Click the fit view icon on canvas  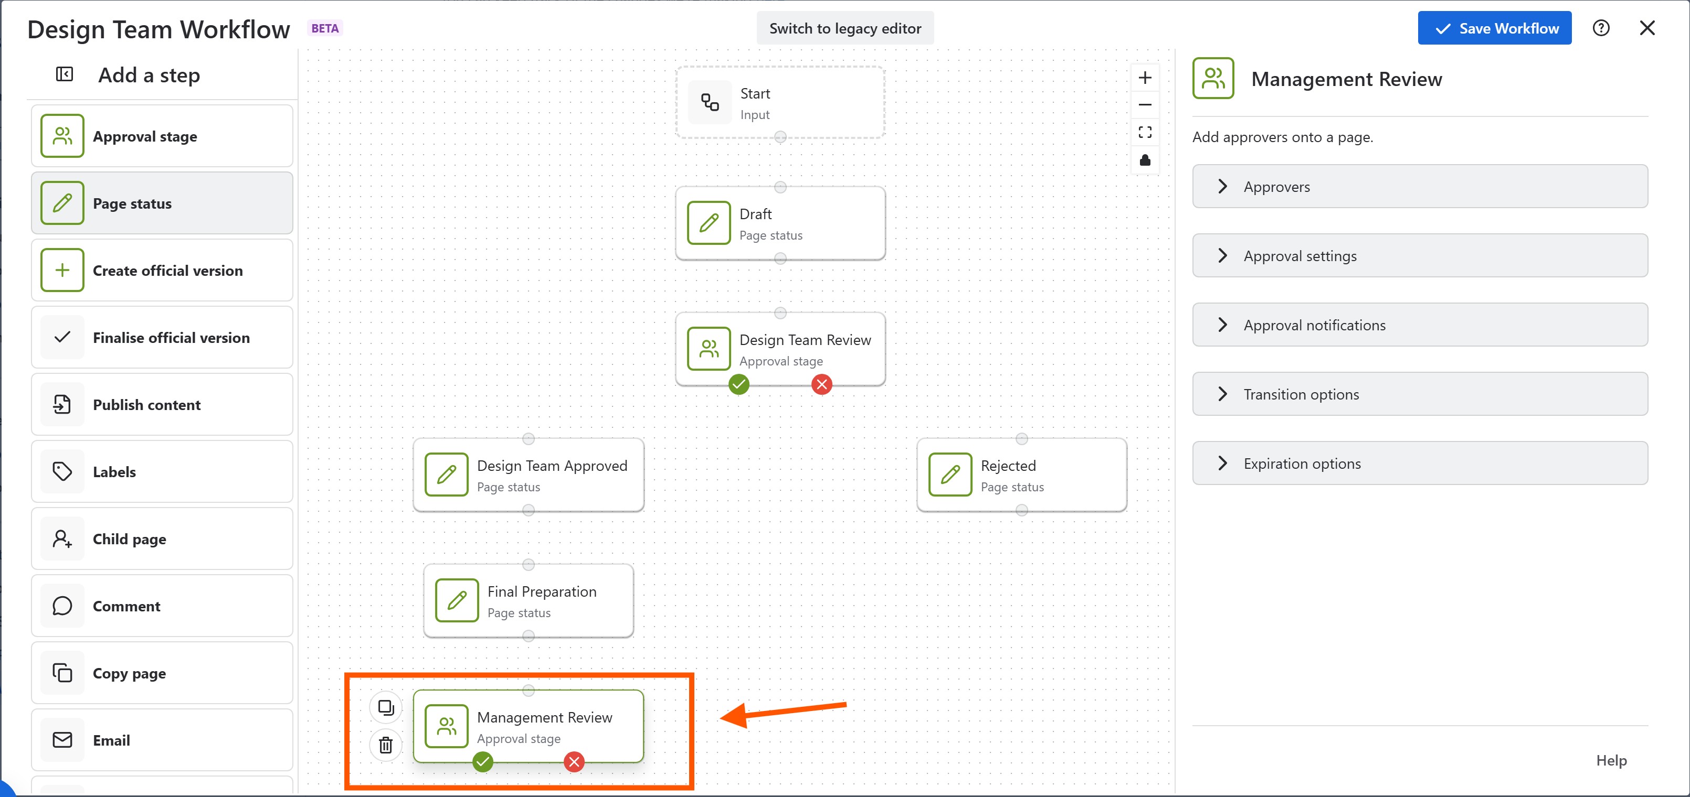tap(1145, 132)
